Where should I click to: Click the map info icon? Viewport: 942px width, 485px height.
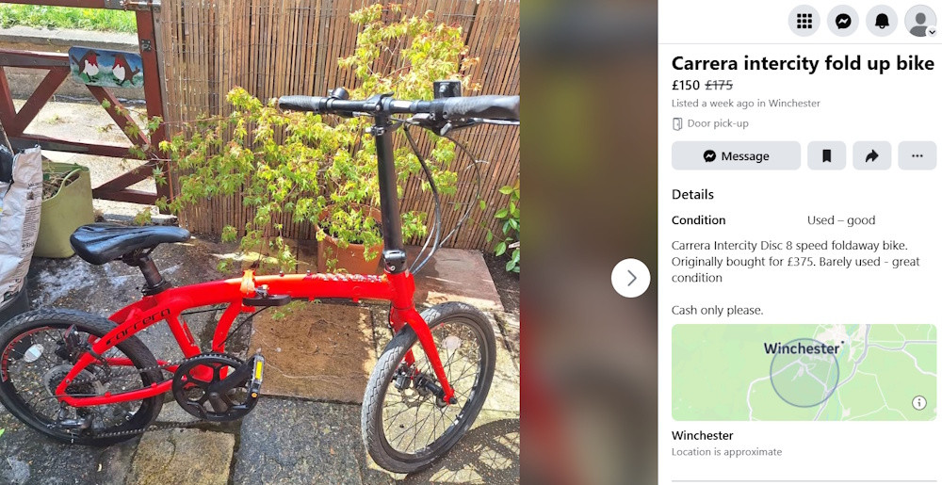click(x=919, y=403)
